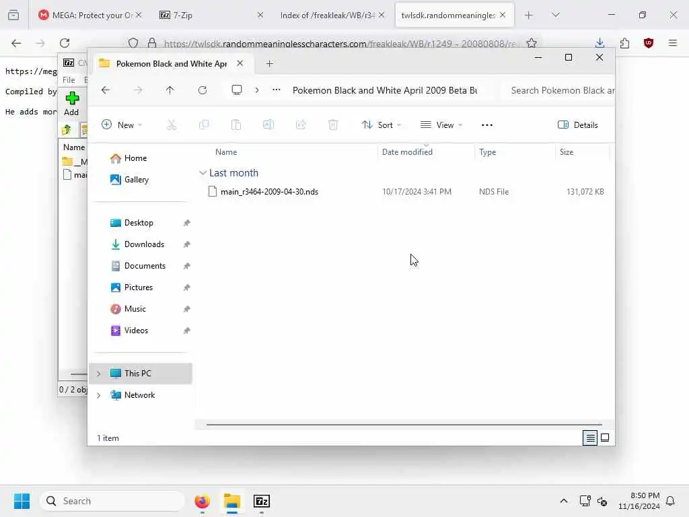Expand the Network tree node
Viewport: 689px width, 517px height.
(99, 395)
